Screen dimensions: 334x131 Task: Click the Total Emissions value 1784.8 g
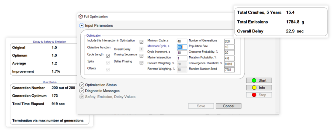(x=295, y=22)
